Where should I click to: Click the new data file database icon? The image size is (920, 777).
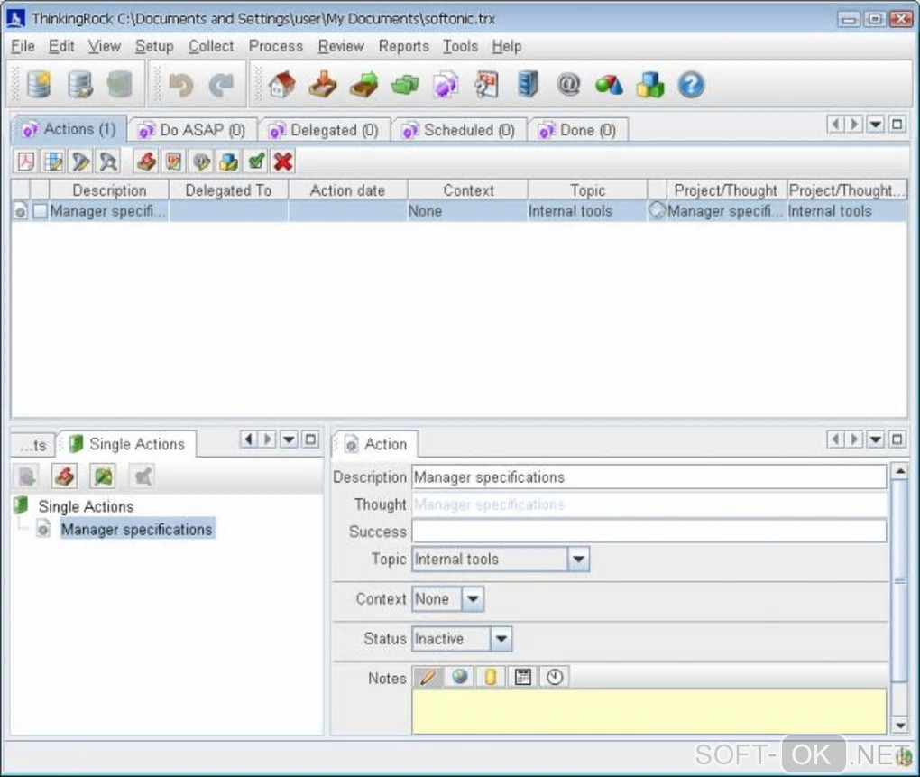point(39,85)
